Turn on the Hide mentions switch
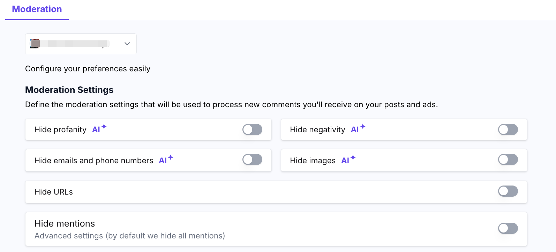The width and height of the screenshot is (556, 252). point(508,228)
